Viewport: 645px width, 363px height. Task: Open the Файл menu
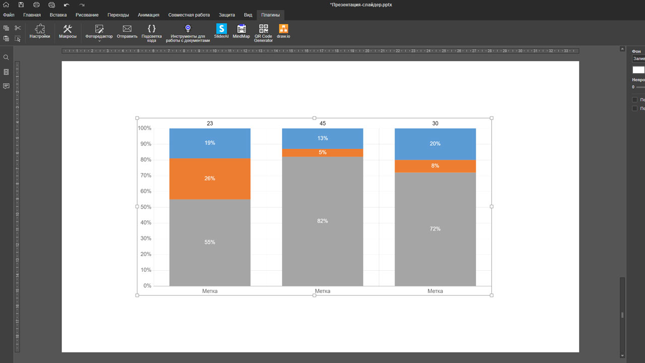coord(9,15)
